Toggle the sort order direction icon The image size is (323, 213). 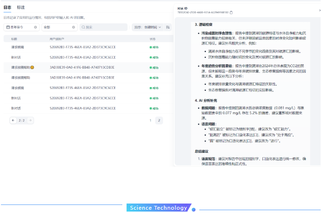tap(168, 27)
